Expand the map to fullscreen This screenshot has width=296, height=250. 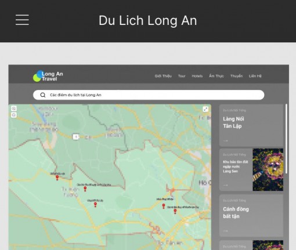pos(205,109)
